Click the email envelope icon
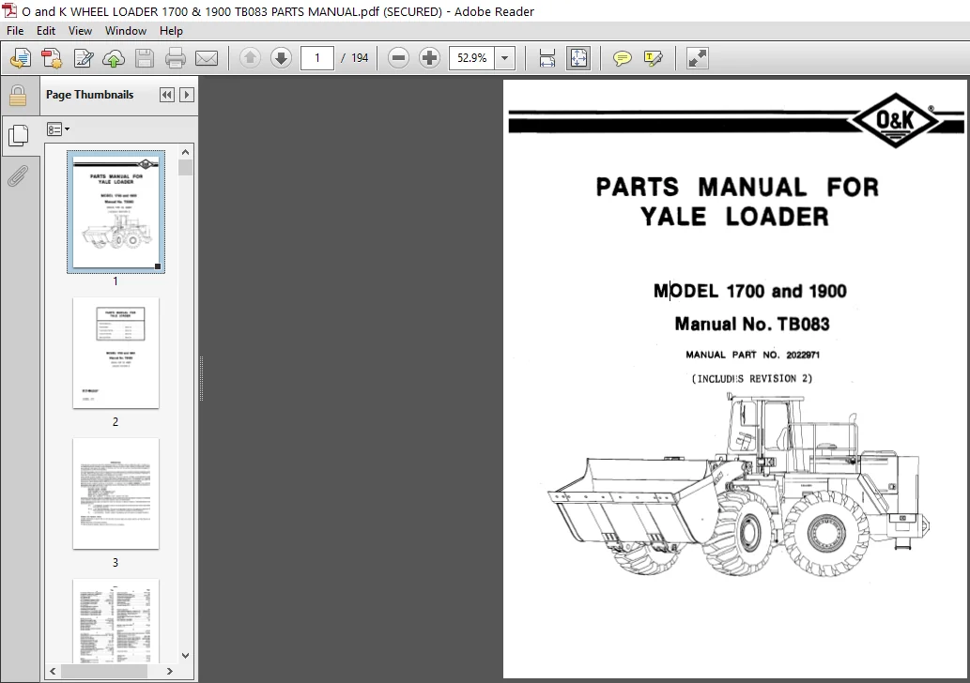The height and width of the screenshot is (683, 970). 207,58
